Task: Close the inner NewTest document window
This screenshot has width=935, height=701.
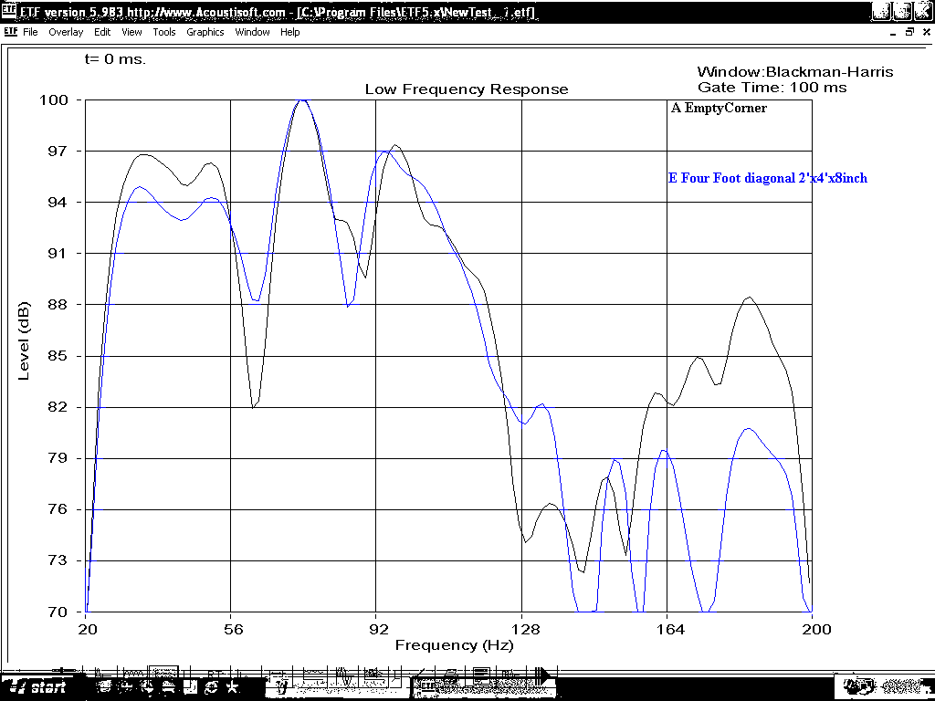Action: click(924, 32)
